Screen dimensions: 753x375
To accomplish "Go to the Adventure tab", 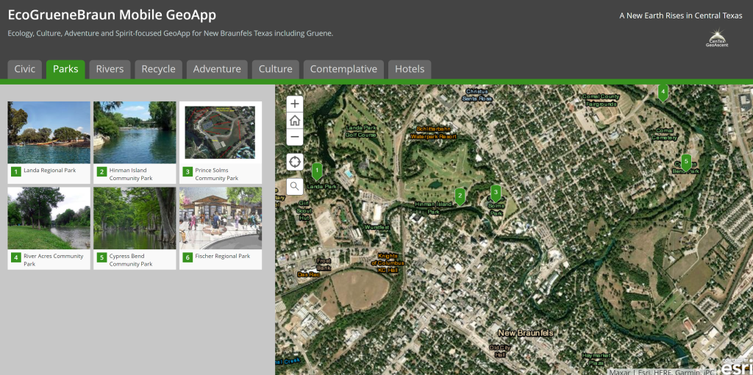I will coord(217,69).
